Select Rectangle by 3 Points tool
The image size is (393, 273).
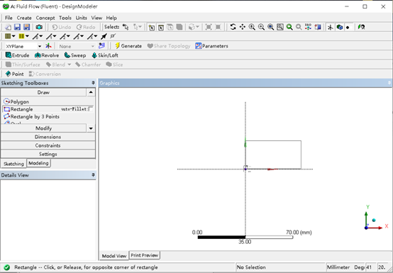click(x=32, y=116)
